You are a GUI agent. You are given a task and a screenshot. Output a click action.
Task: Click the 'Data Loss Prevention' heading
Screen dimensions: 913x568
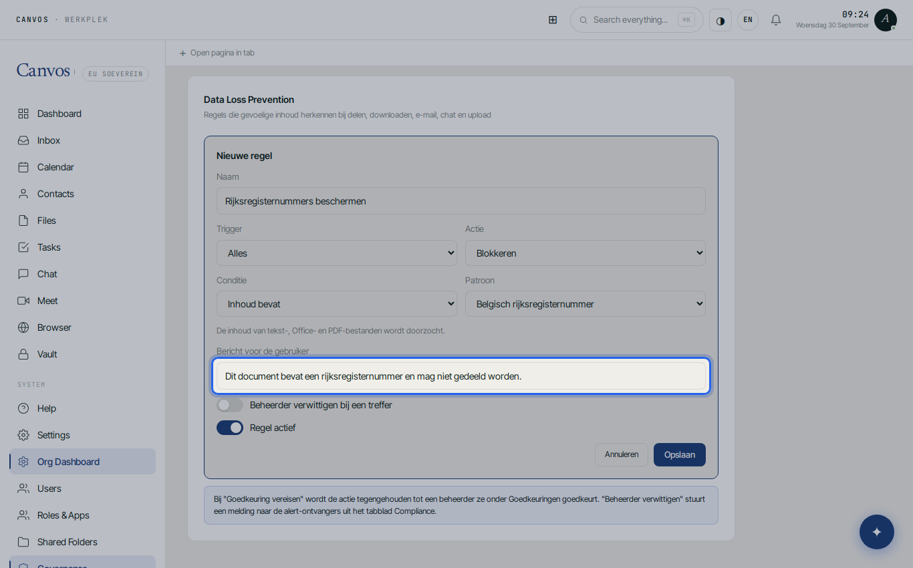(249, 100)
